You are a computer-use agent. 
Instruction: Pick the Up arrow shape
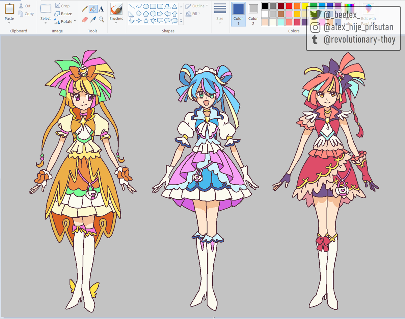[x=174, y=14]
